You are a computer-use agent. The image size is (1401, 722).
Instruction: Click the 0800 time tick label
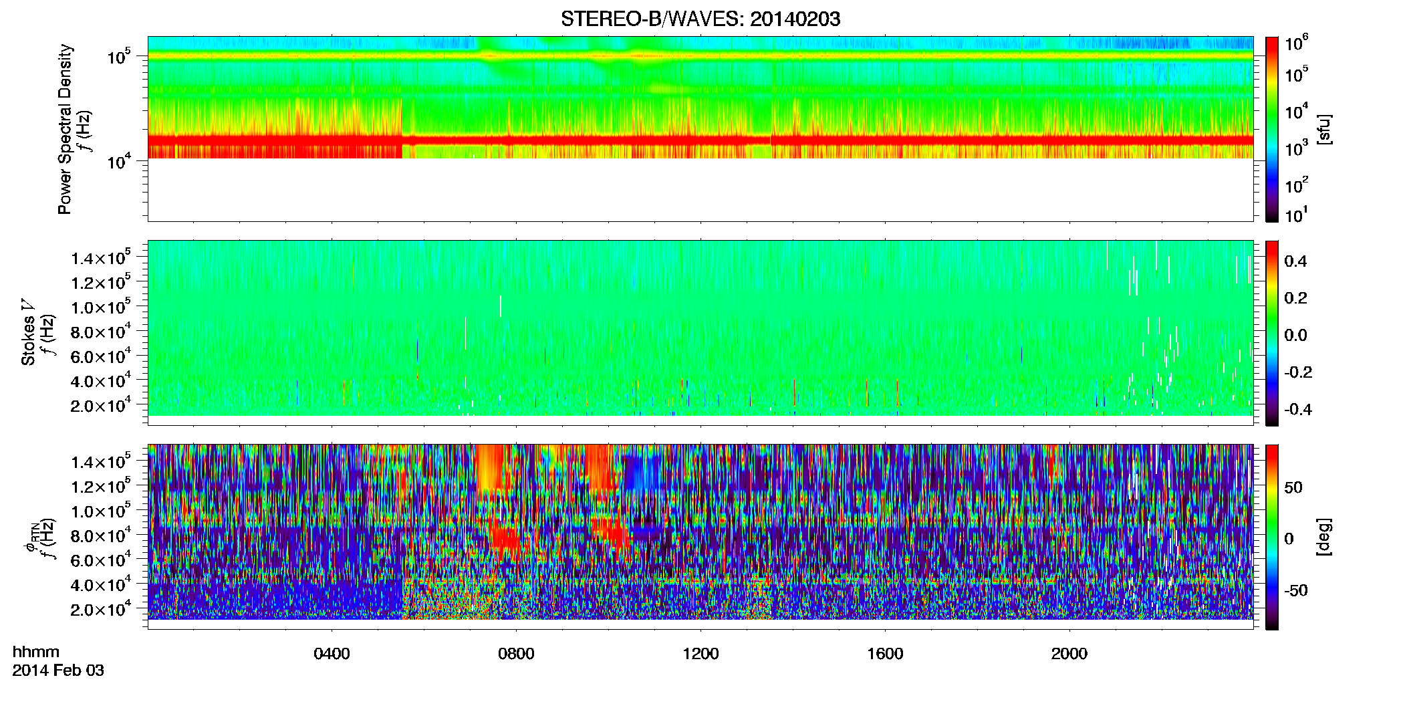(516, 654)
